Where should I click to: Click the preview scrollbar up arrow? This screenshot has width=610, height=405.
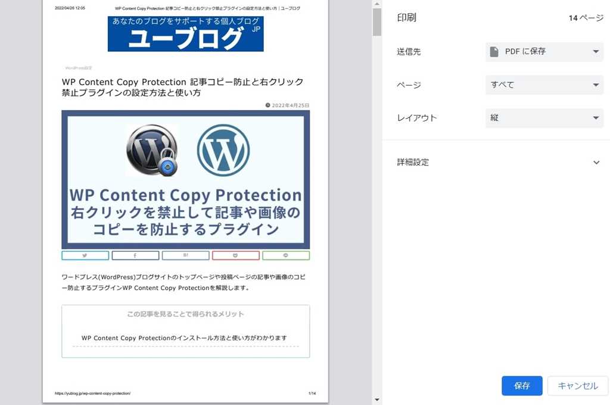point(376,4)
